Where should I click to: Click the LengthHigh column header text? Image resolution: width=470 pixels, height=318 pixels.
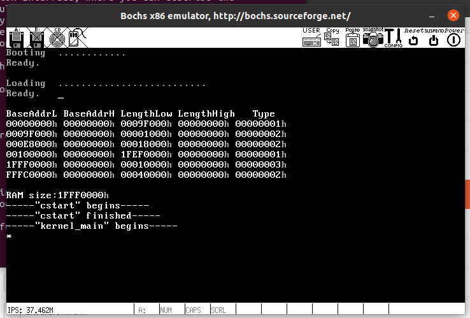coord(206,113)
